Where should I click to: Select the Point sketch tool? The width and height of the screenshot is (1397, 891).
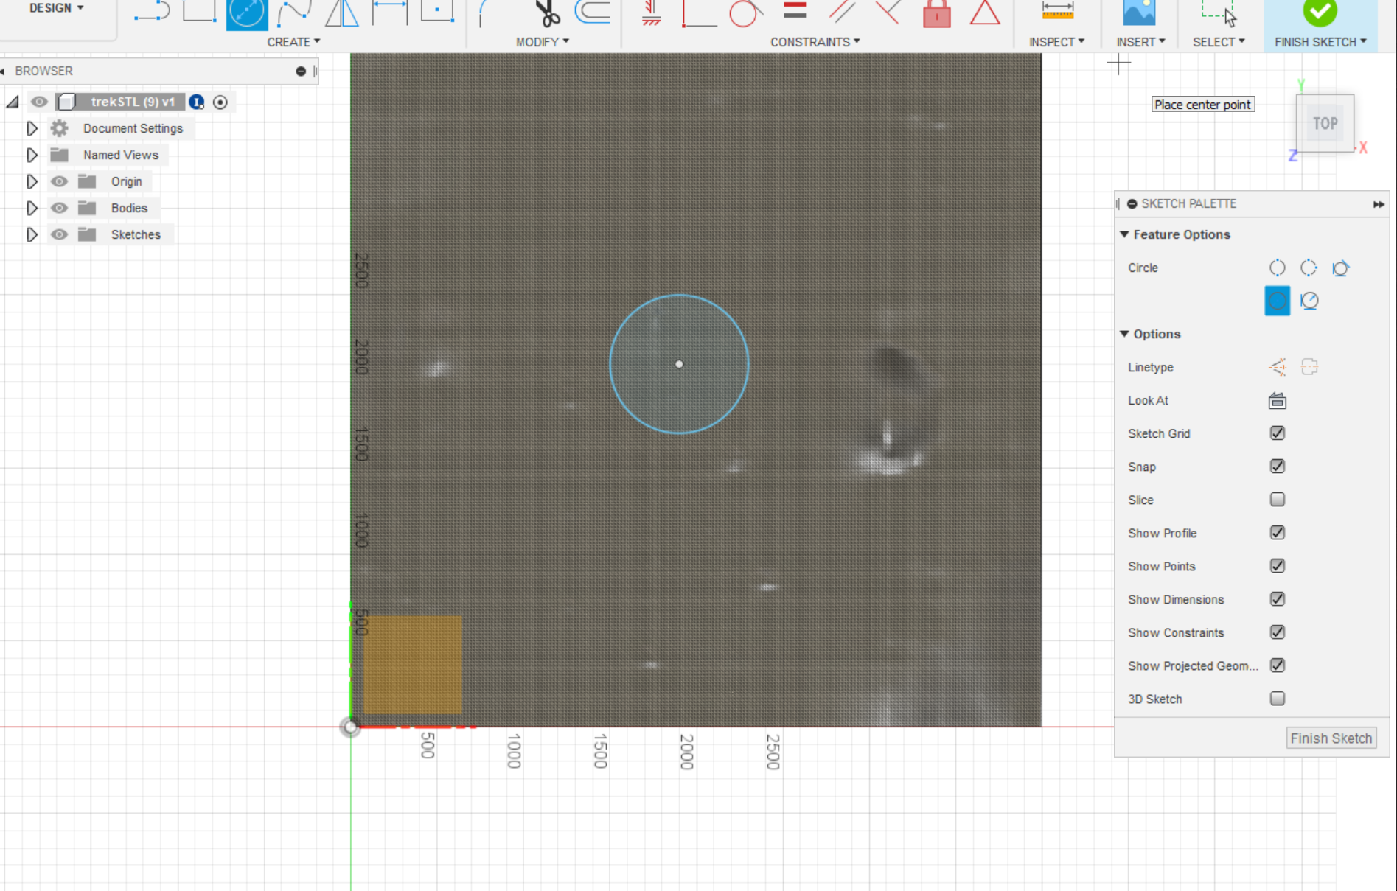(437, 12)
